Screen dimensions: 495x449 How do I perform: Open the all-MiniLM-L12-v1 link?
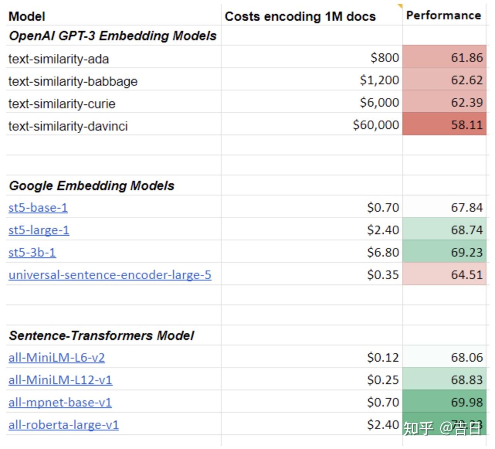click(60, 380)
